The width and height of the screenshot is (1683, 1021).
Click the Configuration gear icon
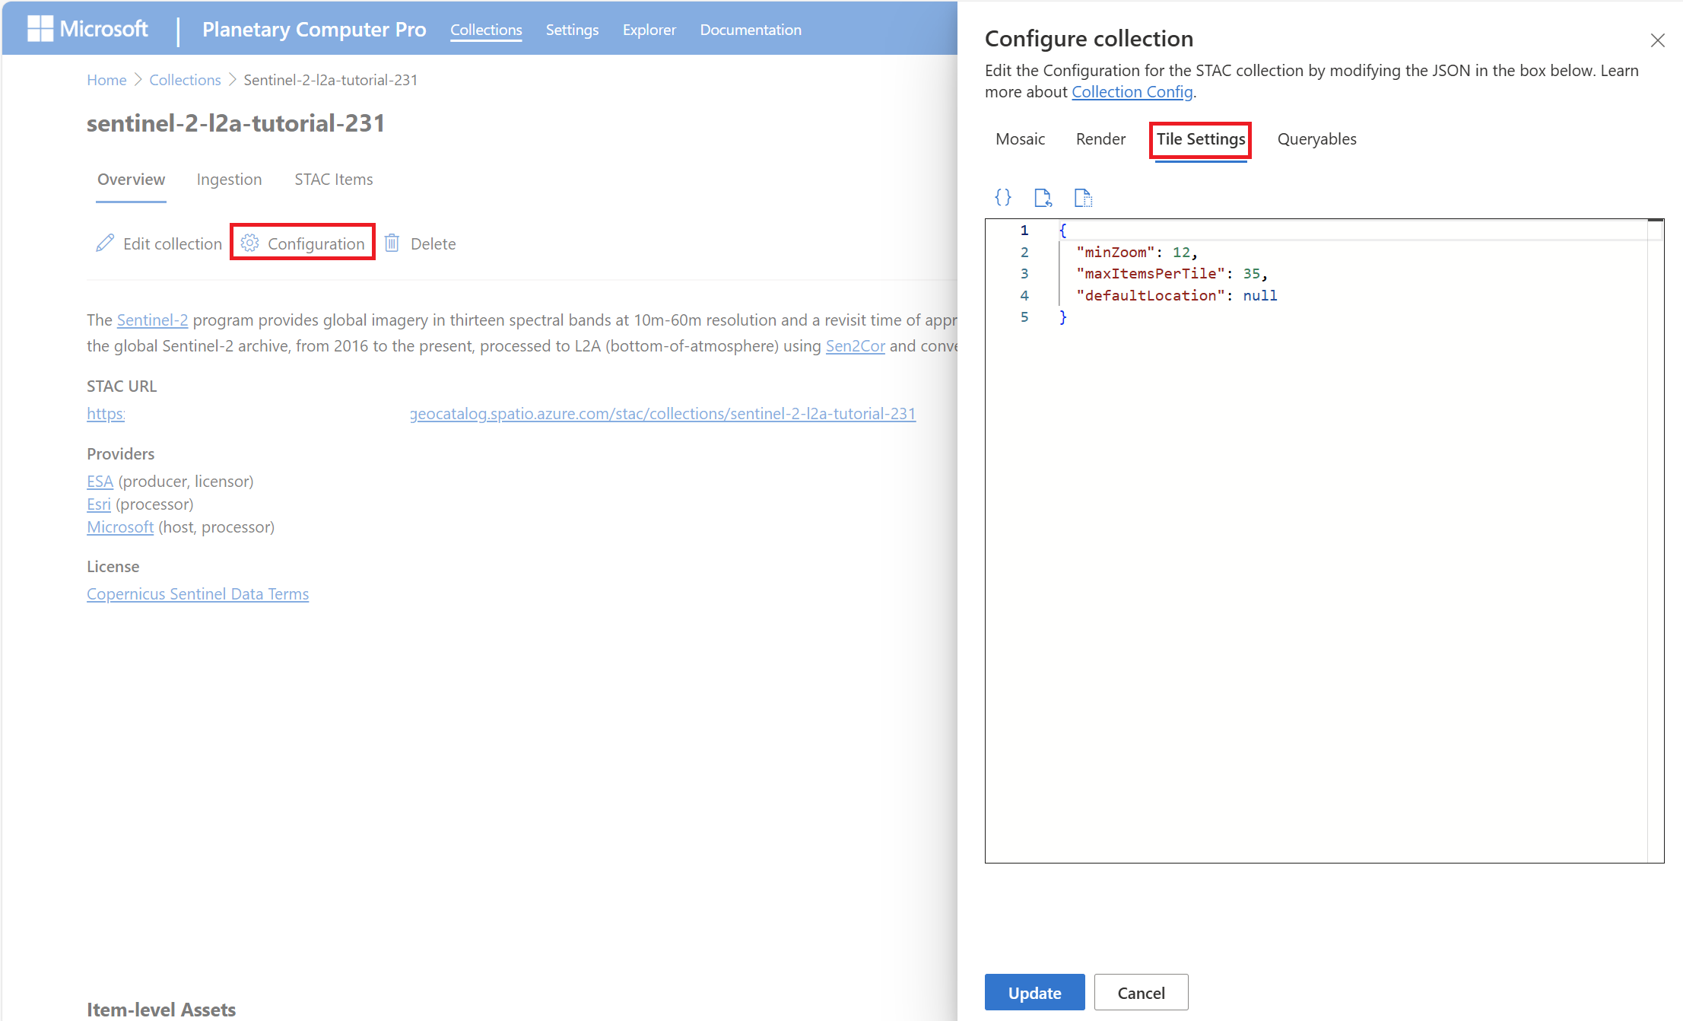click(x=249, y=243)
